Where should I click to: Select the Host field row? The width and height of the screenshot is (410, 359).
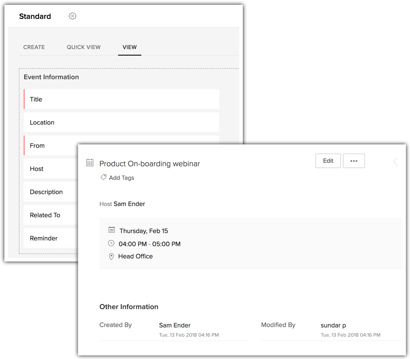(x=50, y=169)
